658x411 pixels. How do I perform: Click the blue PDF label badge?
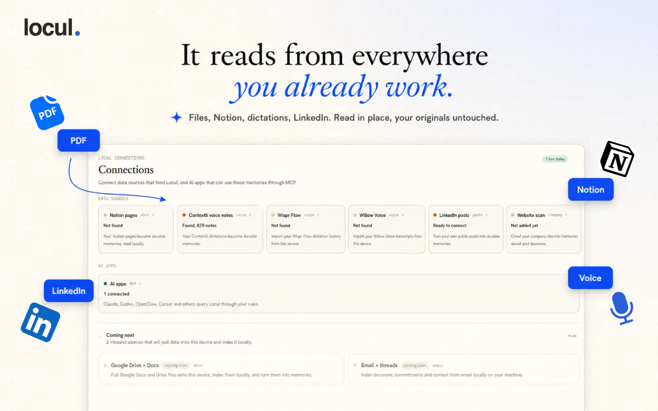[x=78, y=140]
